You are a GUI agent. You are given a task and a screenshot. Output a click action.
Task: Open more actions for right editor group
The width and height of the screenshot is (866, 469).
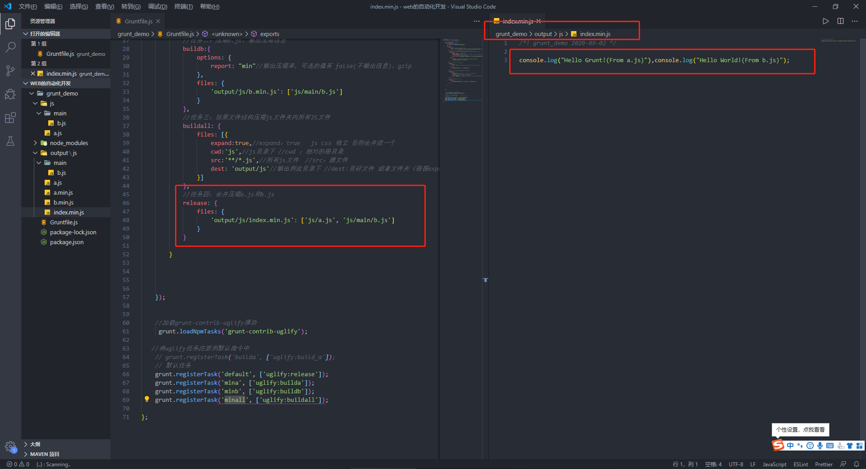tap(855, 21)
